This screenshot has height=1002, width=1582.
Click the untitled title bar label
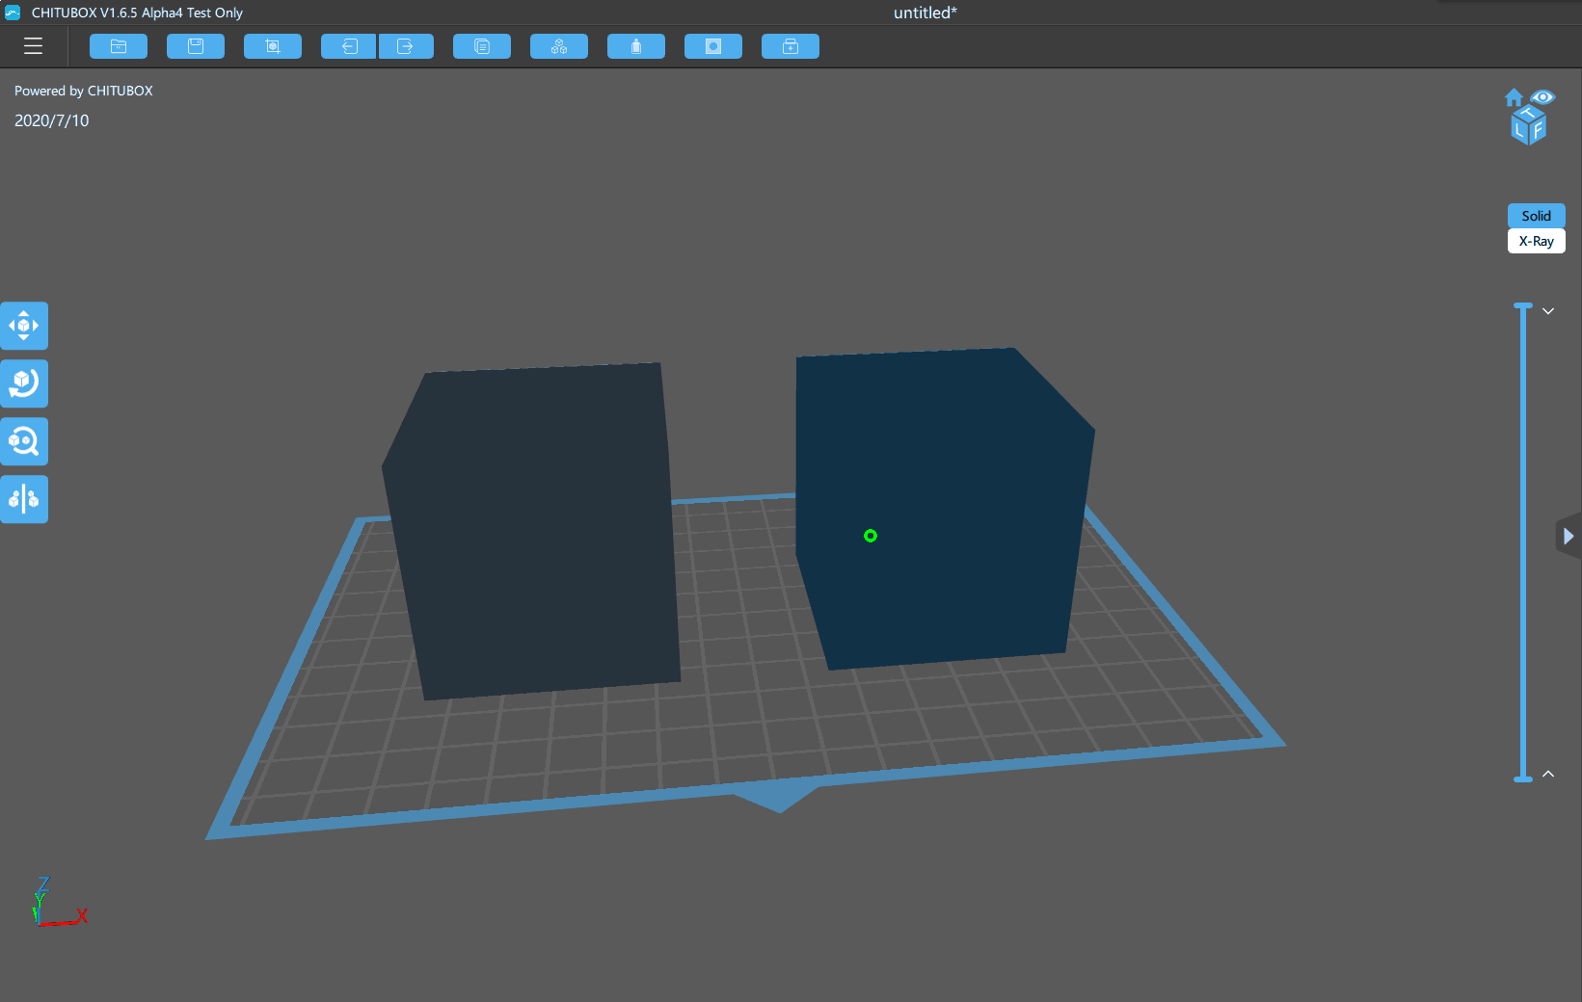[x=925, y=13]
